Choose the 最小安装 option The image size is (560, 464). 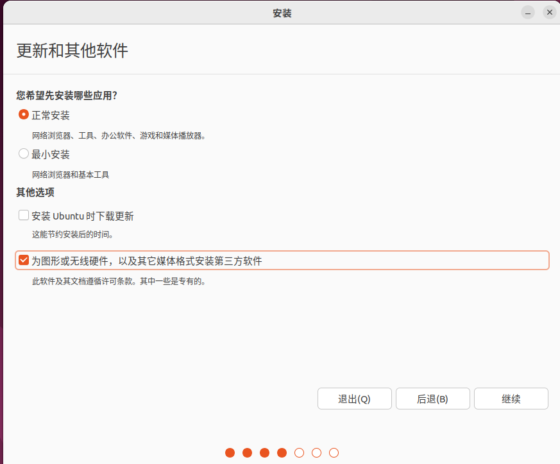click(x=24, y=154)
